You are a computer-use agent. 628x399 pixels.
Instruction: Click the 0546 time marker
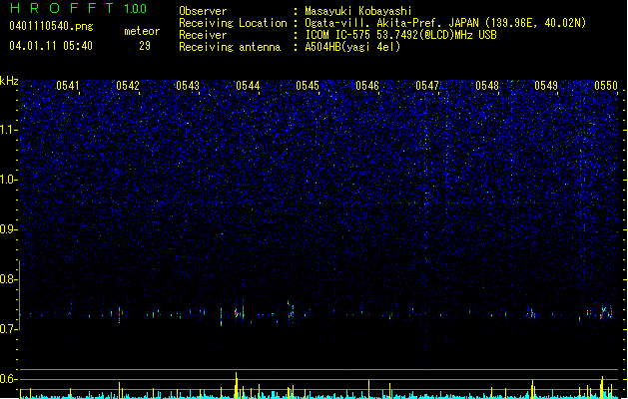[x=367, y=86]
